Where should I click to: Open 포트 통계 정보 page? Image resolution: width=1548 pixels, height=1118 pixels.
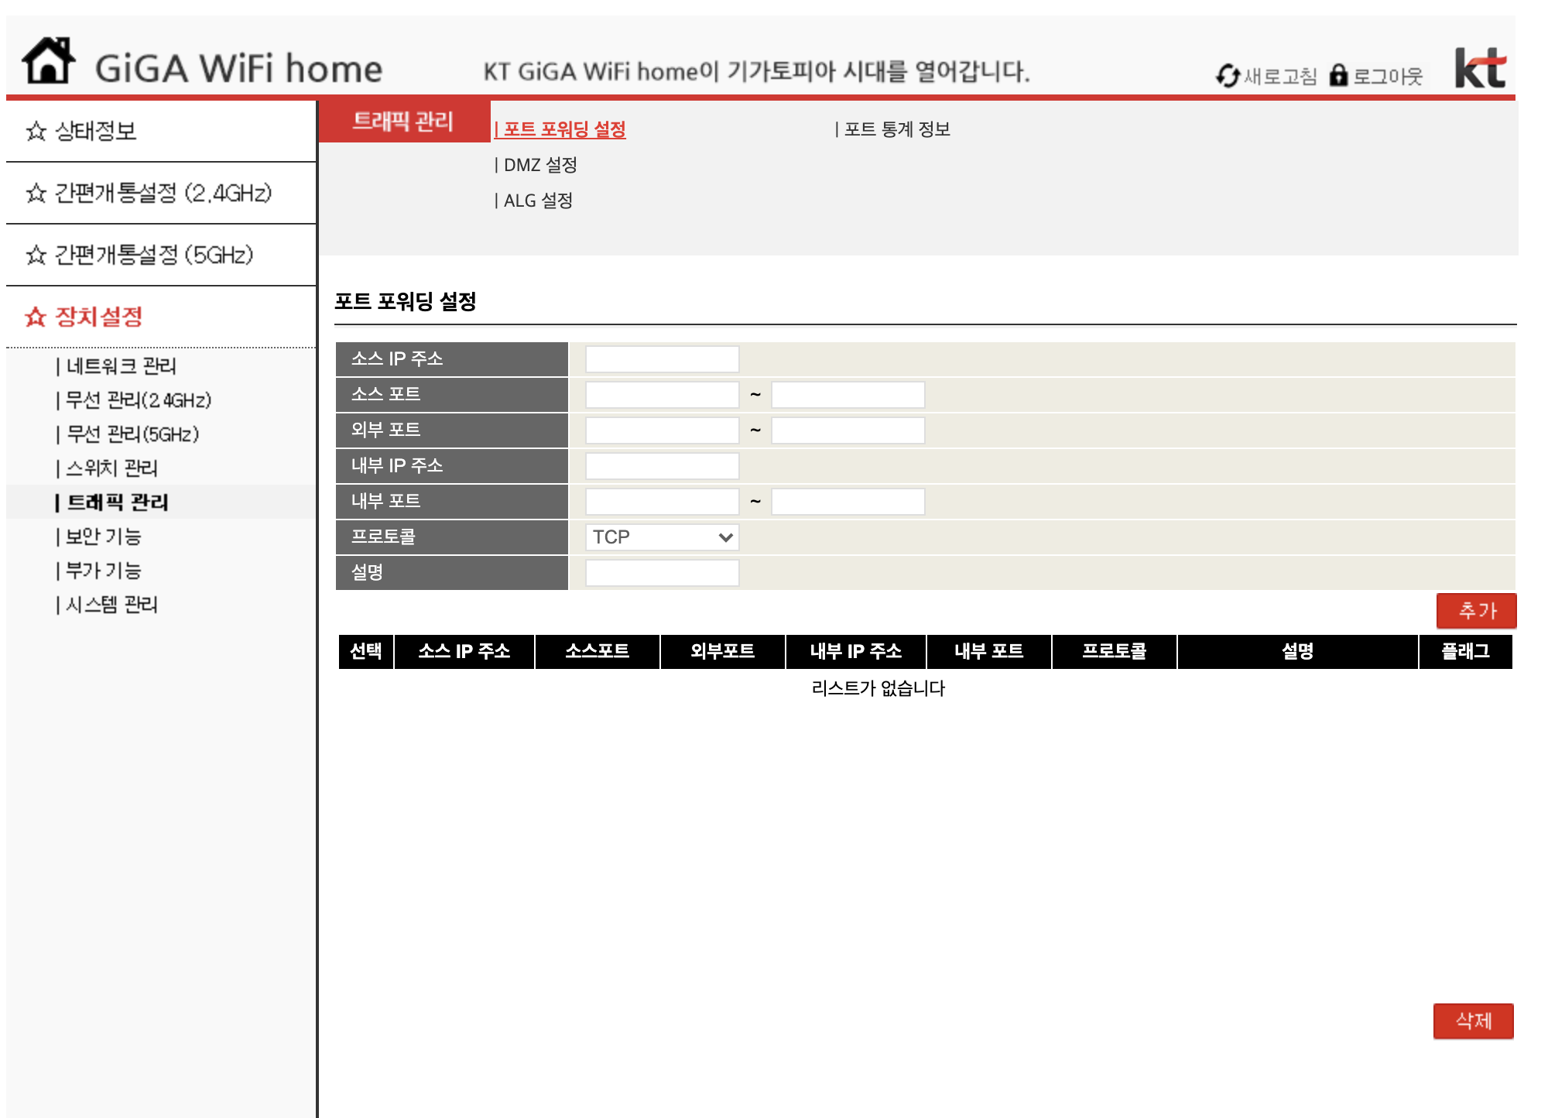896,129
